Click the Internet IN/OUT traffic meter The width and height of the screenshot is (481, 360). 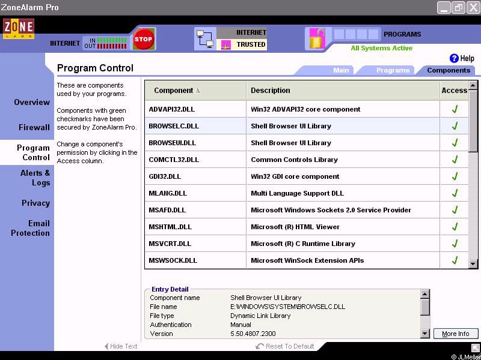(105, 43)
